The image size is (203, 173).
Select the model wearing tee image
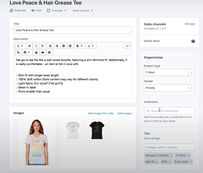click(x=37, y=142)
